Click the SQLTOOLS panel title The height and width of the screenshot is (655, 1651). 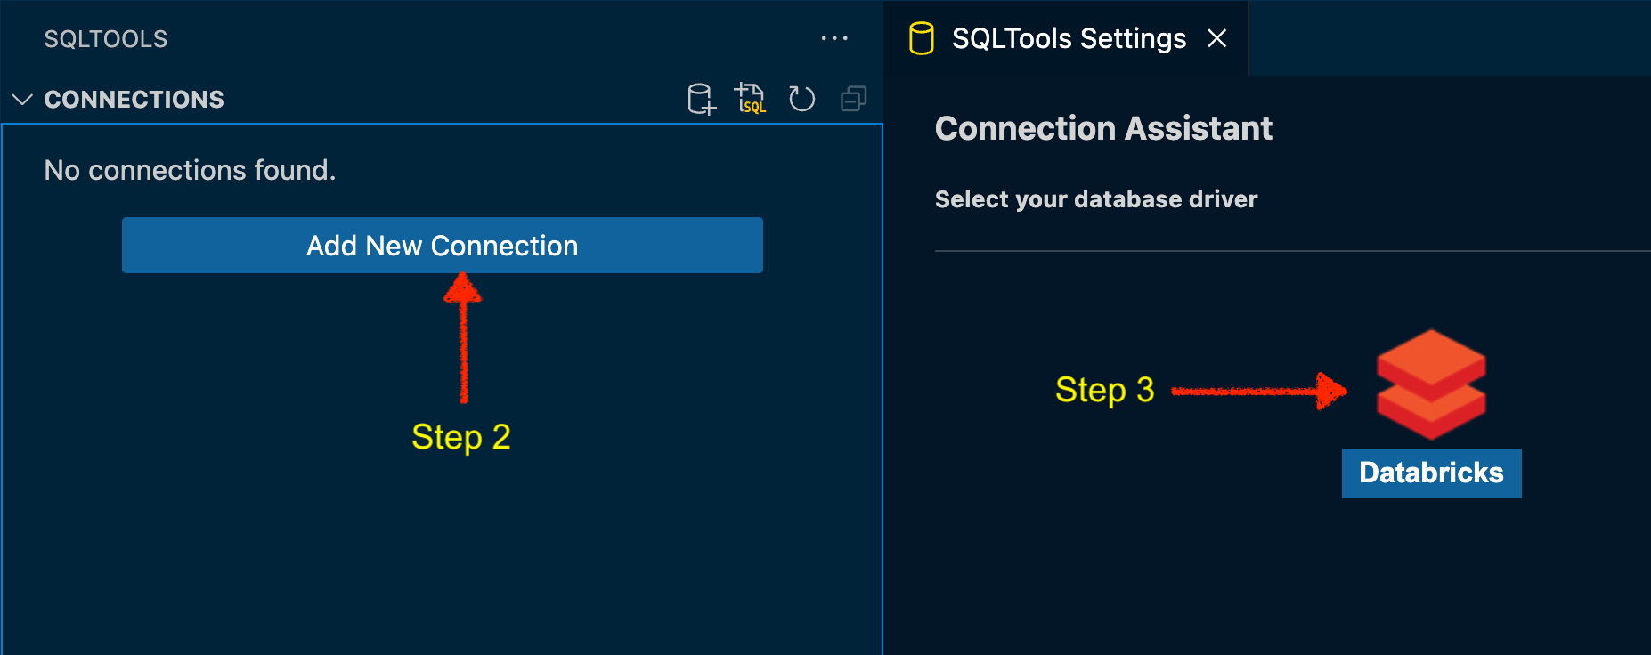tap(106, 39)
